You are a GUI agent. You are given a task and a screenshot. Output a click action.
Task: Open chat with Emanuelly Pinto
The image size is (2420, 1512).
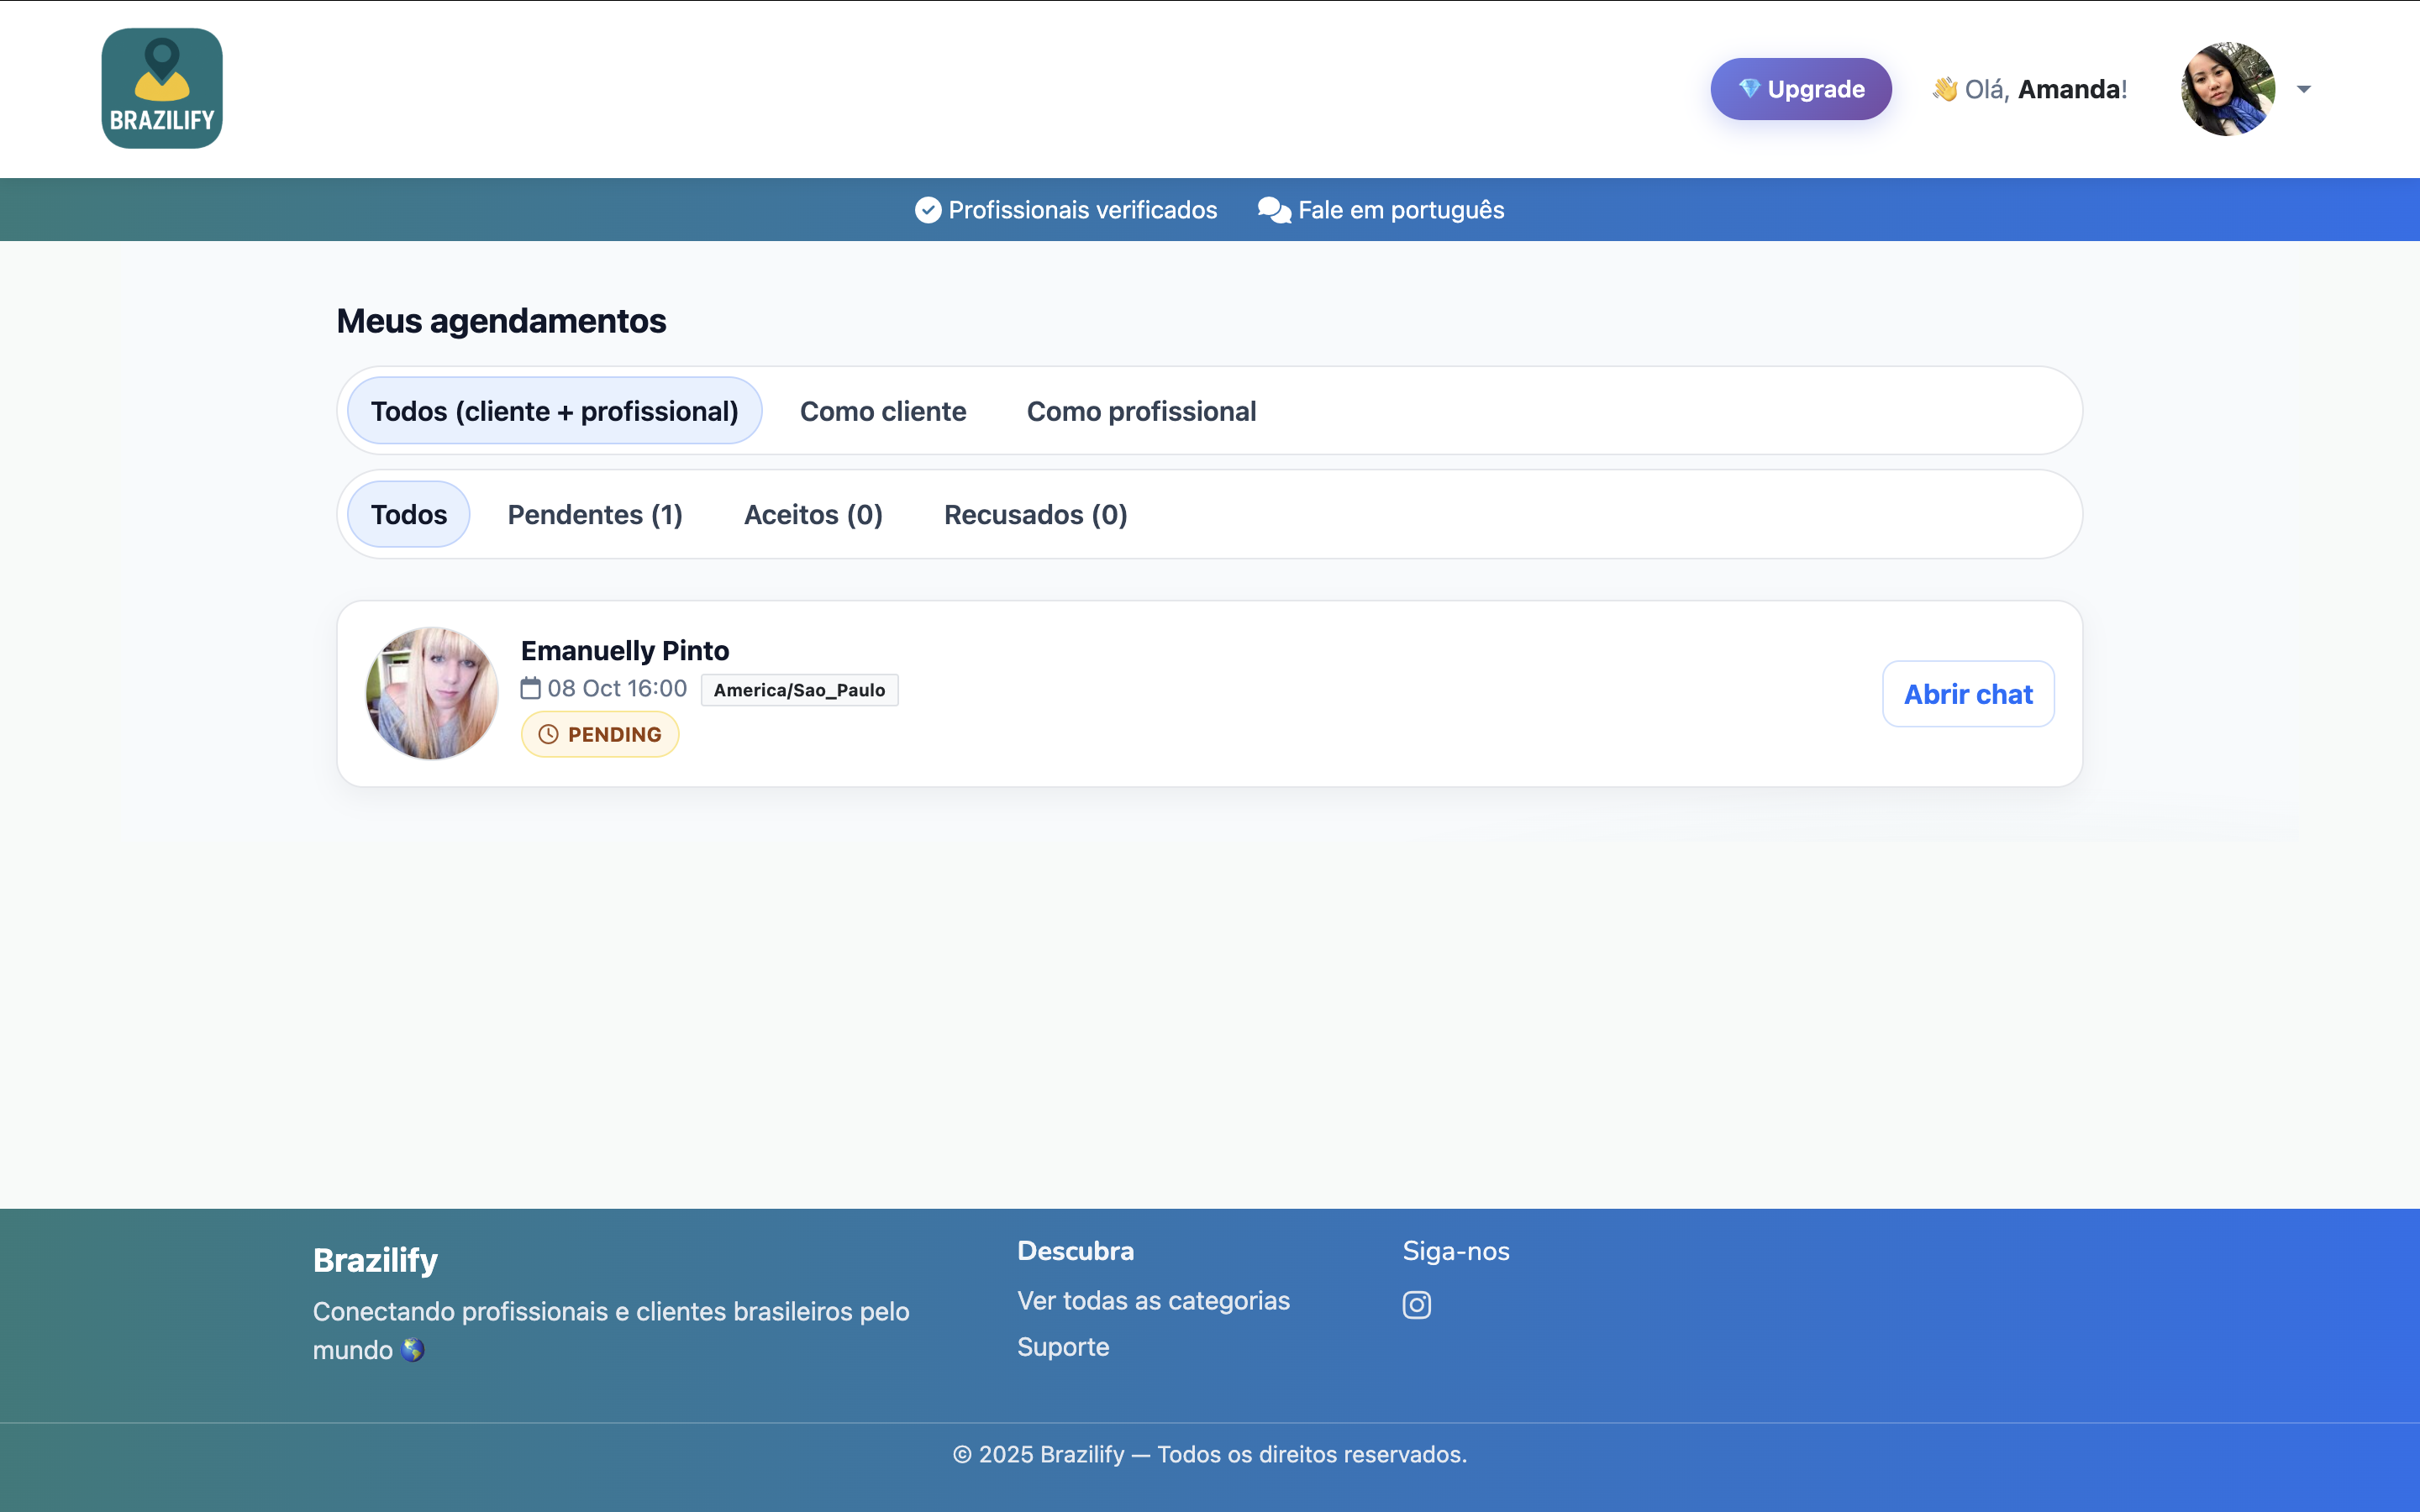pyautogui.click(x=1967, y=694)
